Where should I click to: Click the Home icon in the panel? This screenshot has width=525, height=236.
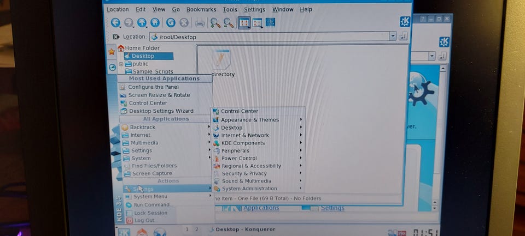(142, 232)
